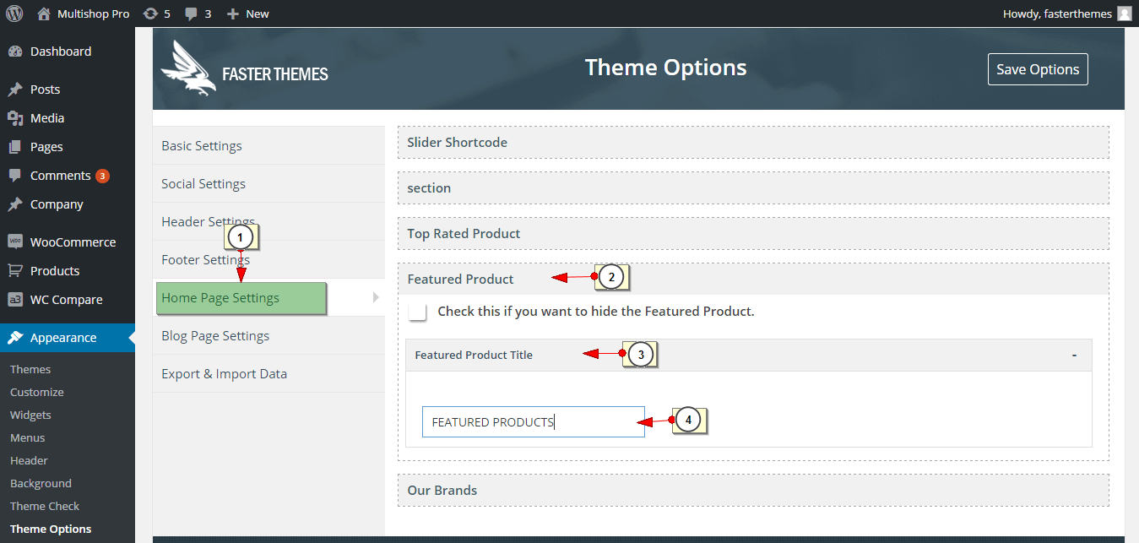Click the user avatar icon
The image size is (1139, 543).
point(1125,14)
